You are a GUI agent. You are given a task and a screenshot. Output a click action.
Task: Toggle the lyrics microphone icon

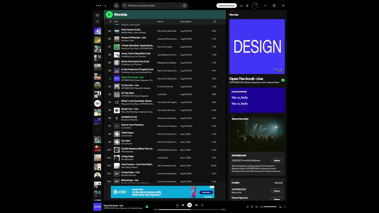pos(248,207)
